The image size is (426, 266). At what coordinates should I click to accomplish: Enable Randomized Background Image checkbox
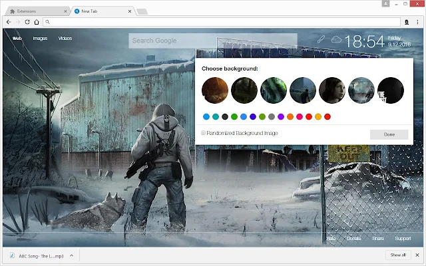click(203, 133)
